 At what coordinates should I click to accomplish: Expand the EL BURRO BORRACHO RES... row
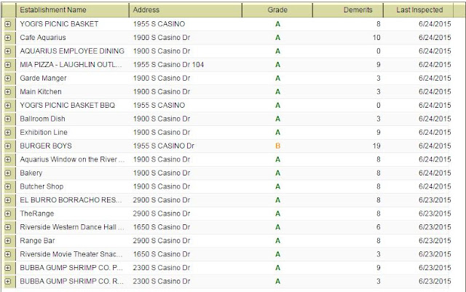[8, 200]
